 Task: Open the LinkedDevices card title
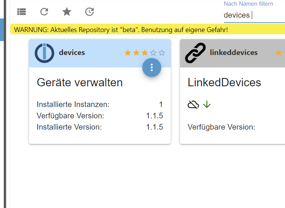[x=224, y=83]
